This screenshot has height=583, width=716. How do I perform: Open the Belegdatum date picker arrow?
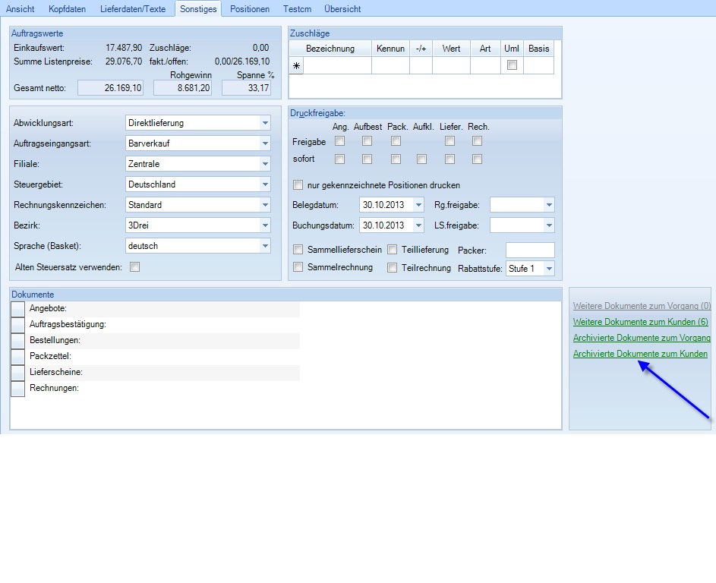418,205
